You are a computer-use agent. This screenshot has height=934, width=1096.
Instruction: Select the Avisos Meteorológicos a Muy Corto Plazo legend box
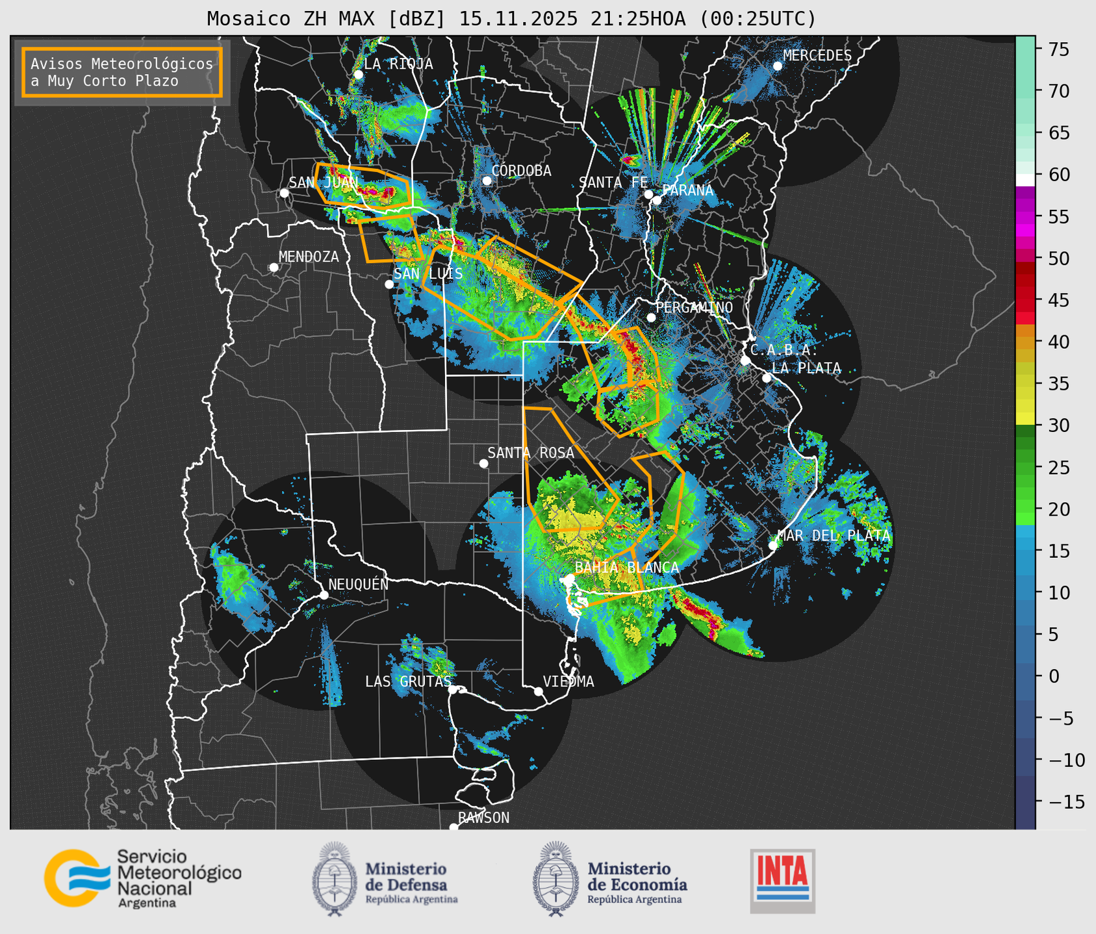(x=122, y=72)
